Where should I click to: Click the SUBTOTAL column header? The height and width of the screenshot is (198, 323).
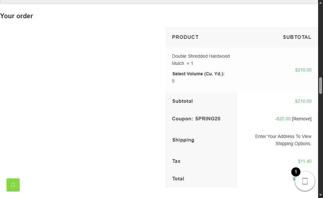[297, 37]
